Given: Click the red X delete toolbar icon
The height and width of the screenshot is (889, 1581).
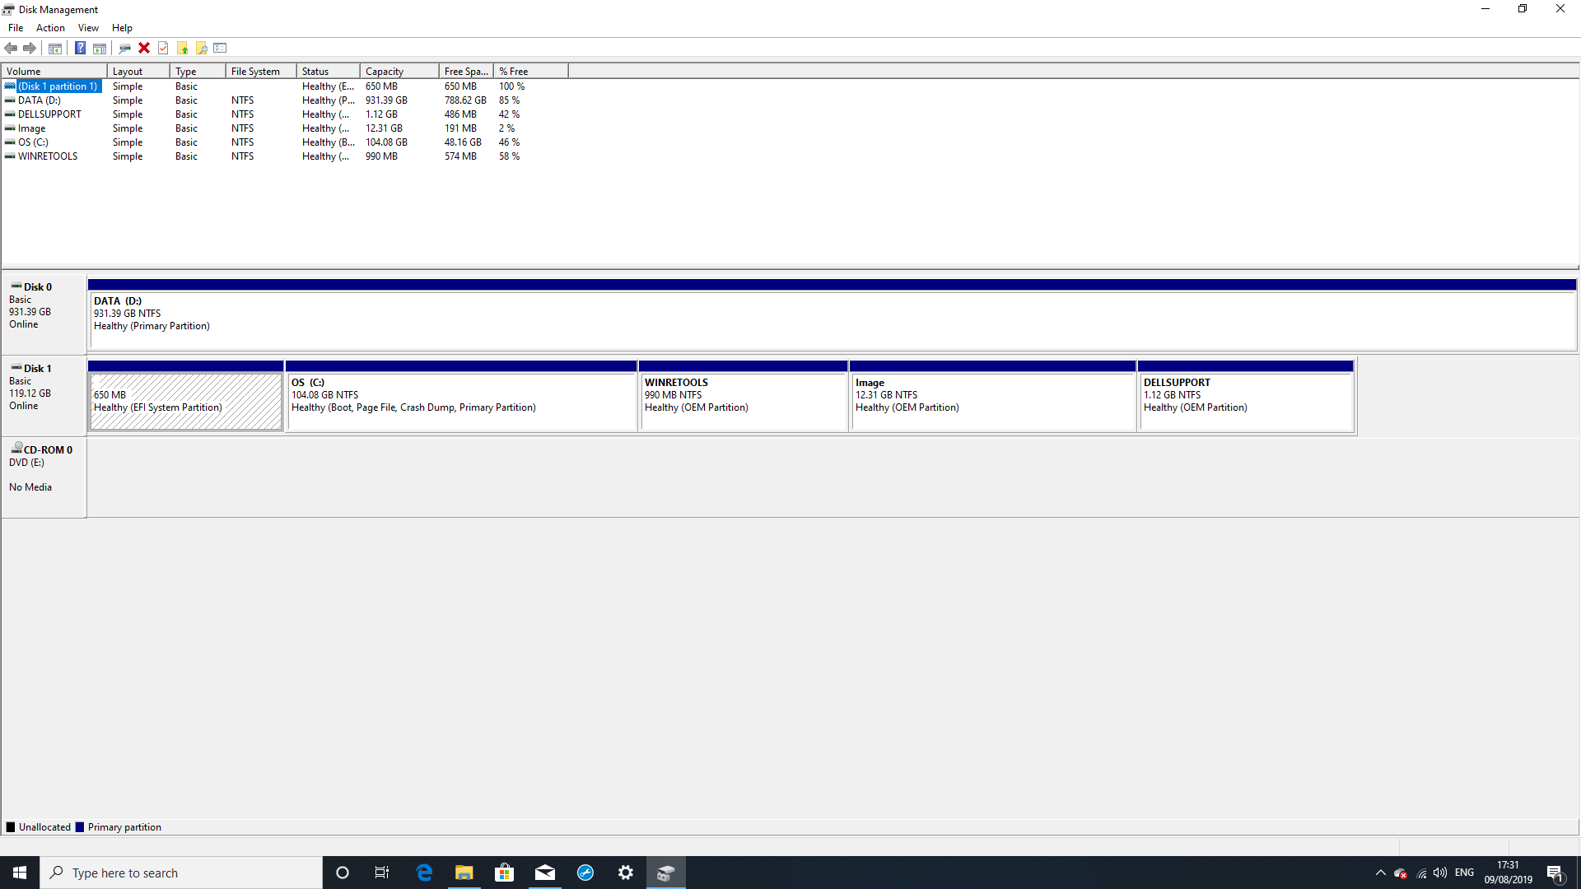Looking at the screenshot, I should tap(144, 48).
